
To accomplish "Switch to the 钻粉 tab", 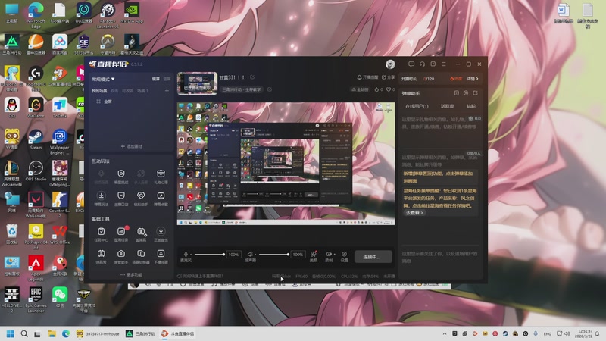I will pos(470,106).
